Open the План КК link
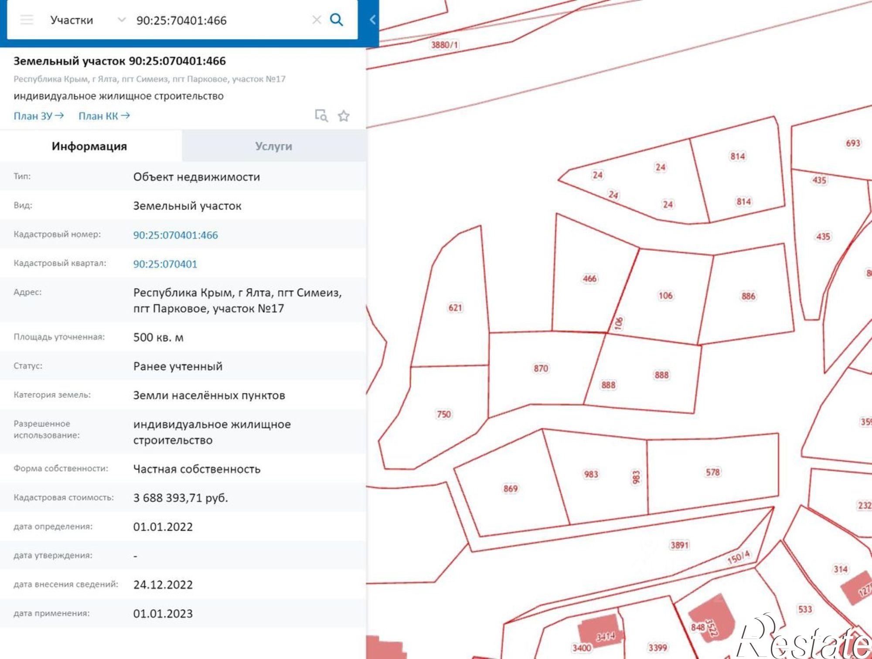872x659 pixels. (x=104, y=116)
